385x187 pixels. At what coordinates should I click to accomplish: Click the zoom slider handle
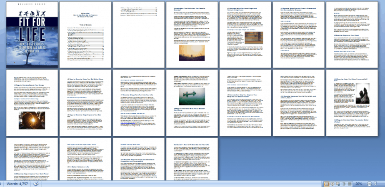tap(375, 184)
